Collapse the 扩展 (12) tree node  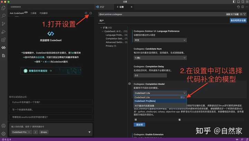[101, 28]
